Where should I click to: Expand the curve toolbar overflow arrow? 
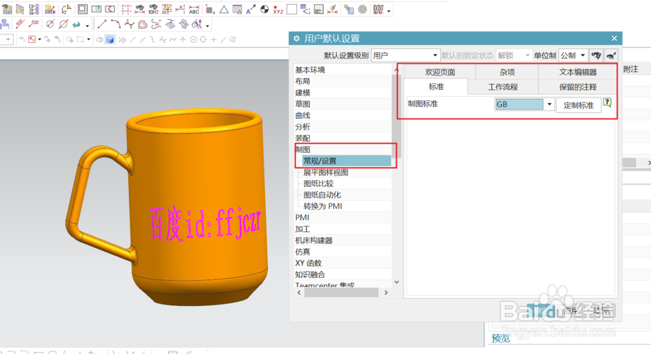(x=207, y=26)
